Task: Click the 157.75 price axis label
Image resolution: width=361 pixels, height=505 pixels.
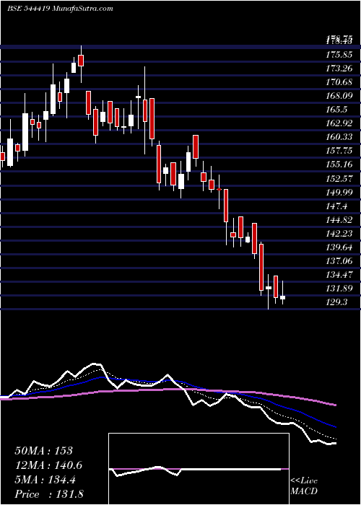Action: coord(339,151)
